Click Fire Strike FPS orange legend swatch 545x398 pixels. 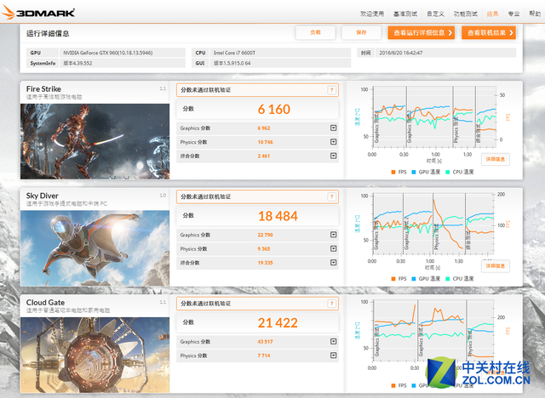pos(393,172)
